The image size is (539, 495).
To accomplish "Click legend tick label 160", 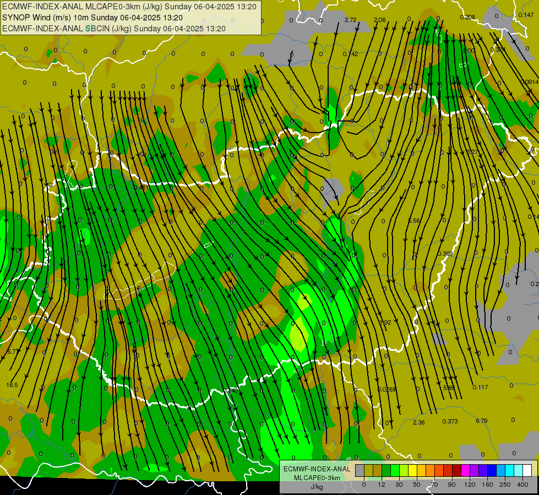I will pyautogui.click(x=487, y=485).
